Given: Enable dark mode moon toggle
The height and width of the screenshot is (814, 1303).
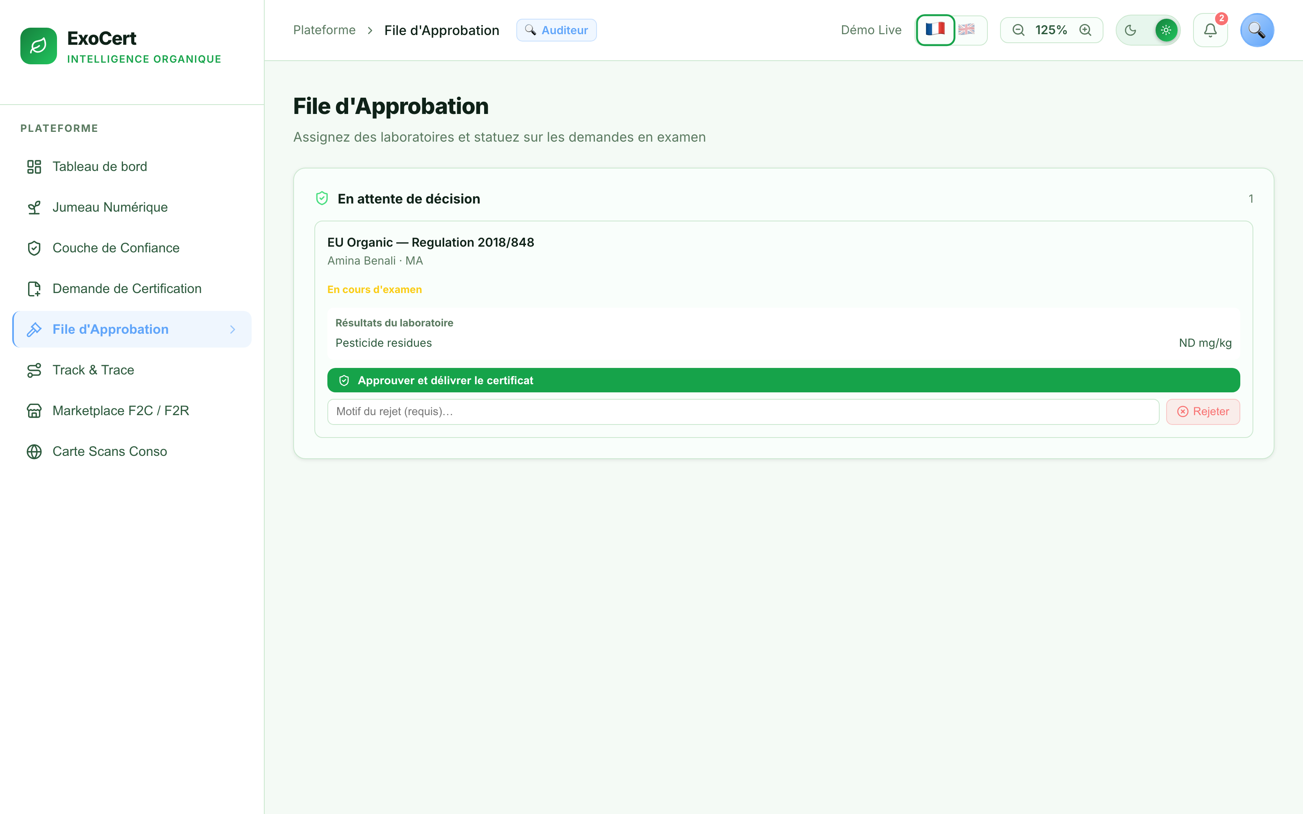Looking at the screenshot, I should (x=1131, y=30).
